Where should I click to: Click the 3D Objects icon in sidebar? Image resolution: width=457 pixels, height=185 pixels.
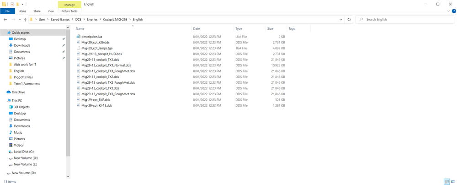11,107
